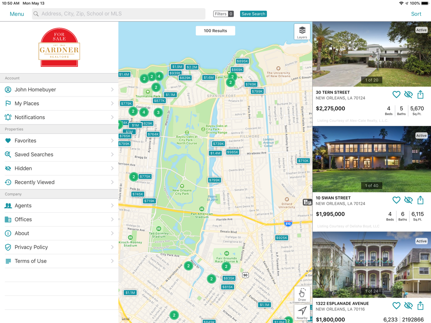Expand the John Homebuyer row chevron
The image size is (431, 323).
(x=112, y=90)
